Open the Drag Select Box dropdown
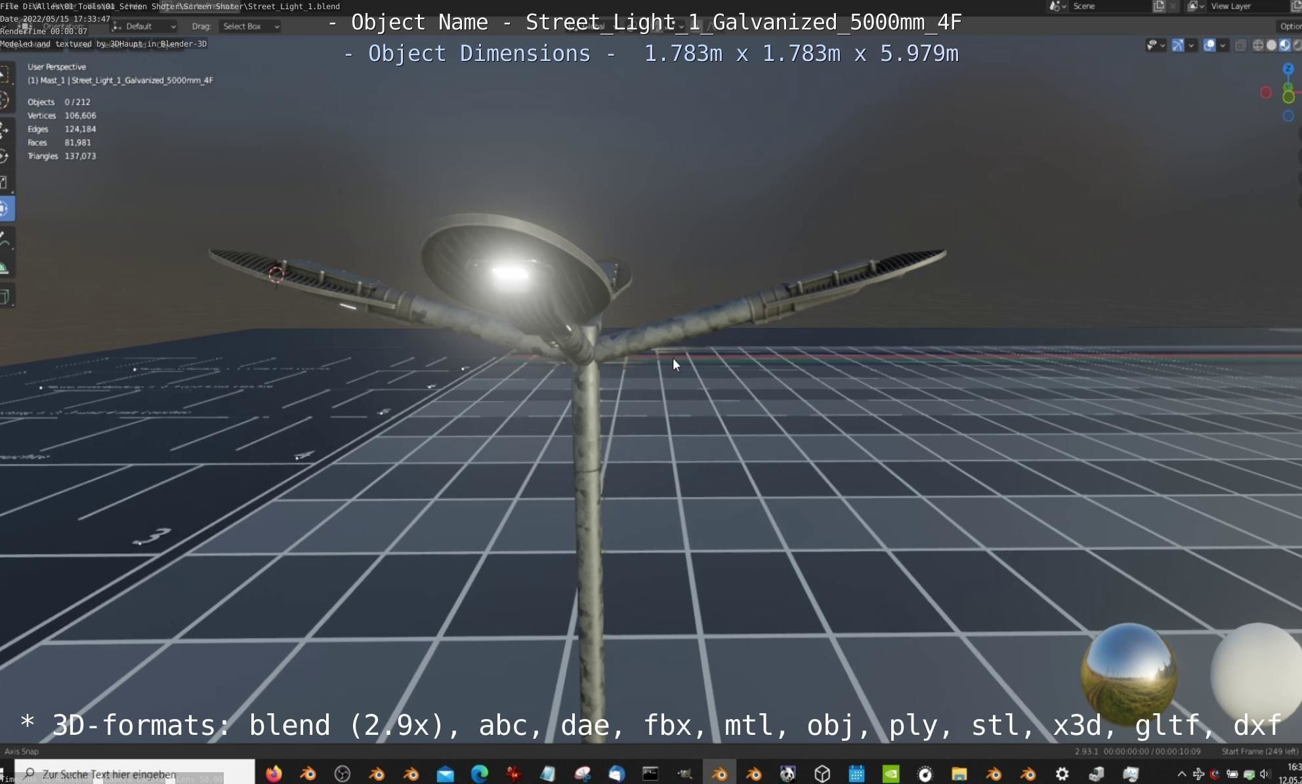This screenshot has width=1302, height=784. (x=250, y=26)
